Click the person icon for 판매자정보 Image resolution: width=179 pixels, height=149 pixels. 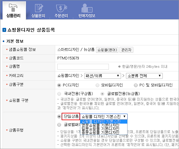pyautogui.click(x=87, y=8)
